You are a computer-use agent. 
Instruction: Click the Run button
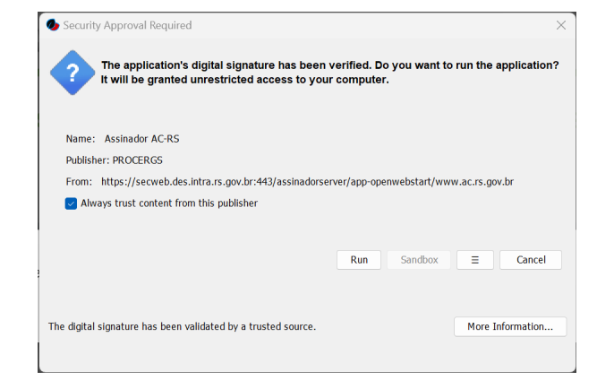[359, 260]
